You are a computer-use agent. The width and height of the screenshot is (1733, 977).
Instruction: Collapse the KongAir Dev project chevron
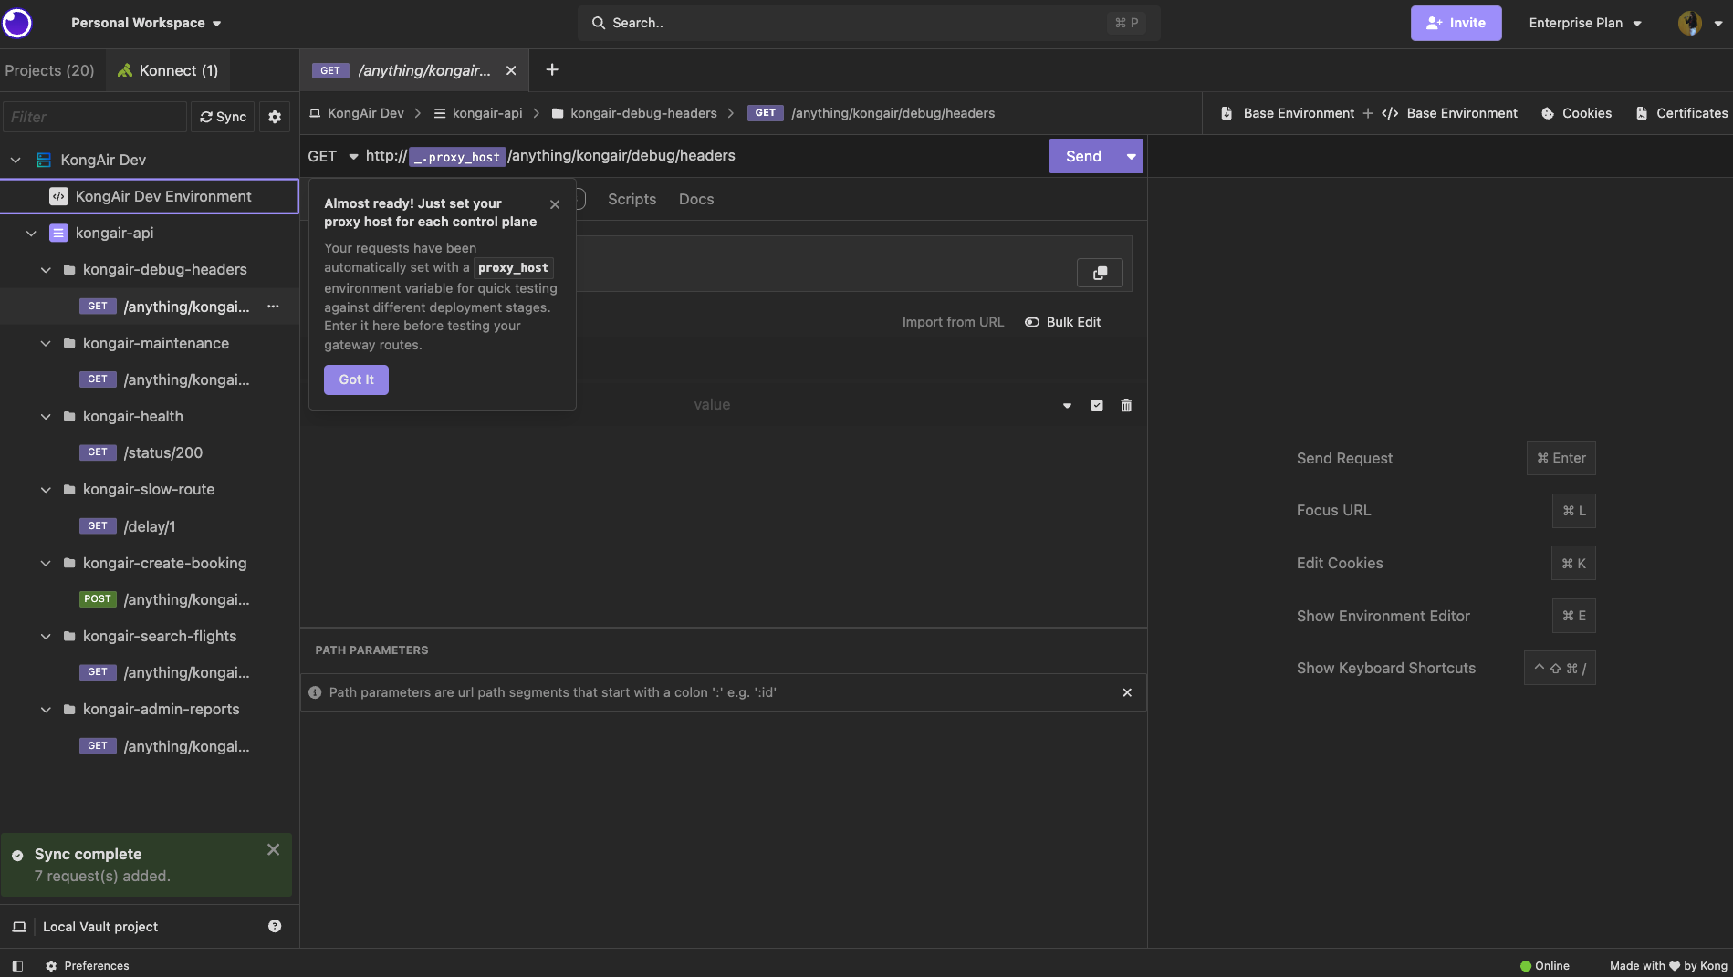click(16, 160)
